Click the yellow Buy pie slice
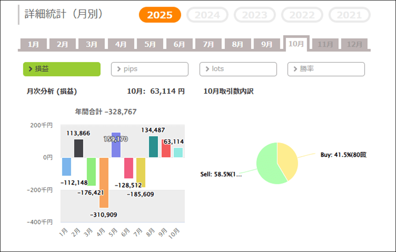The width and height of the screenshot is (396, 252). click(287, 161)
